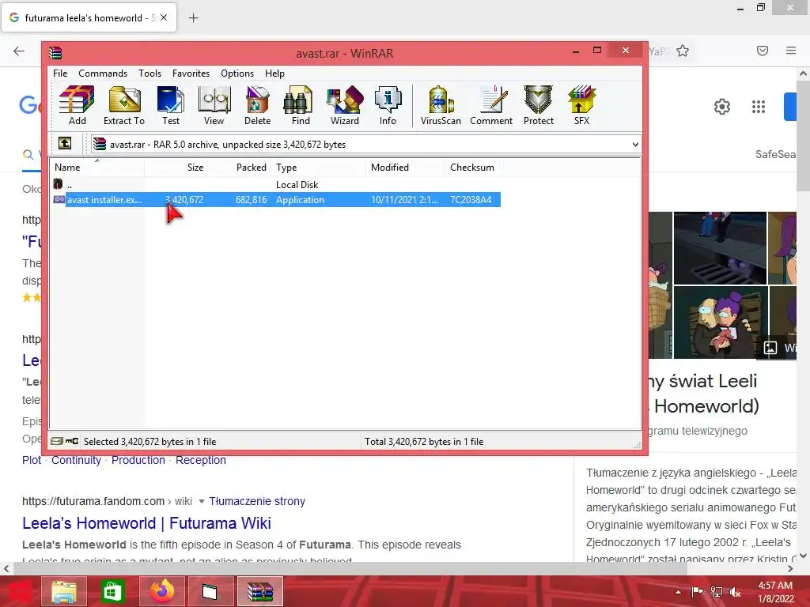This screenshot has height=607, width=810.
Task: Sort file list by Packed column
Action: coord(239,168)
